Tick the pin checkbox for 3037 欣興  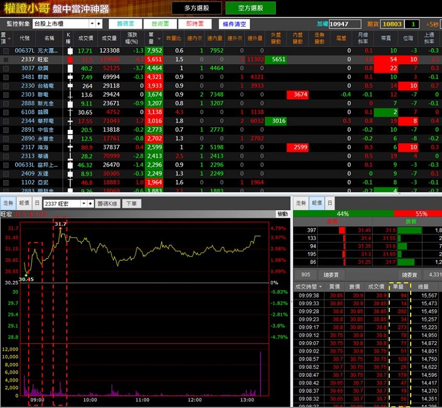[x=5, y=68]
